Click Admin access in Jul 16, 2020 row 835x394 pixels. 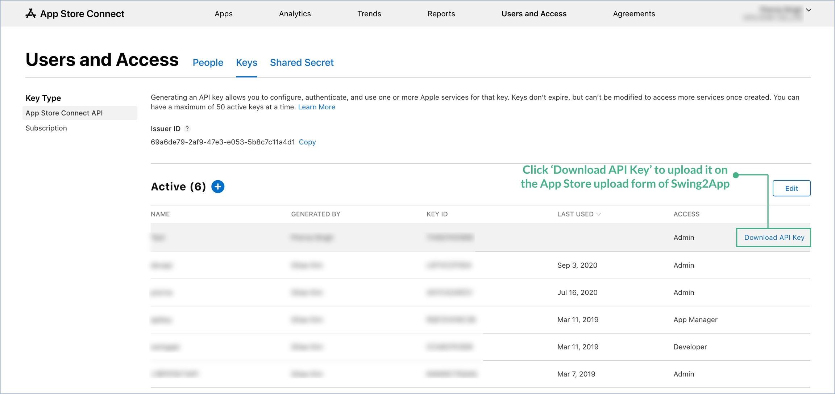684,292
